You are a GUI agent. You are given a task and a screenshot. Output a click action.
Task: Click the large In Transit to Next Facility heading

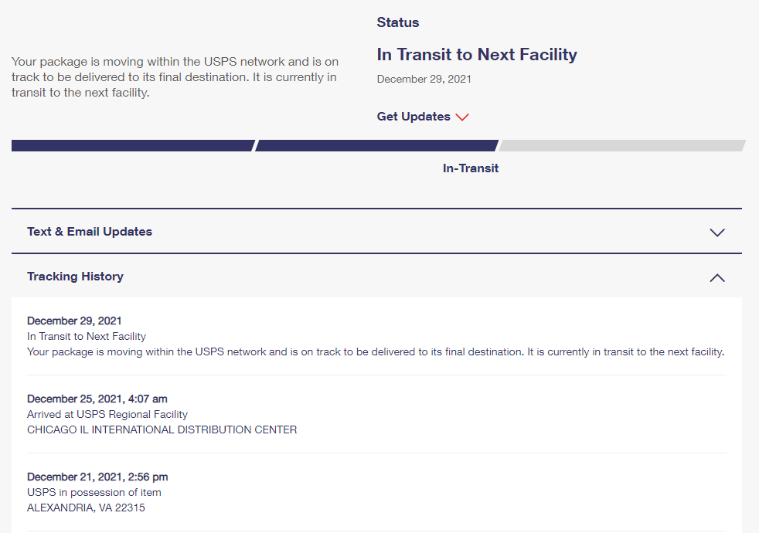[x=477, y=55]
